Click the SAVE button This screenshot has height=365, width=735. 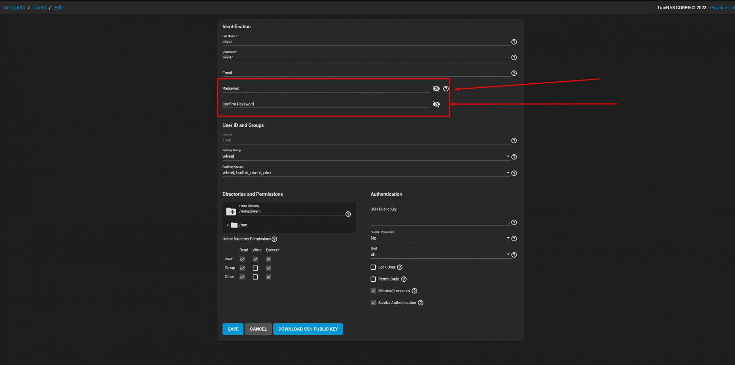point(233,329)
